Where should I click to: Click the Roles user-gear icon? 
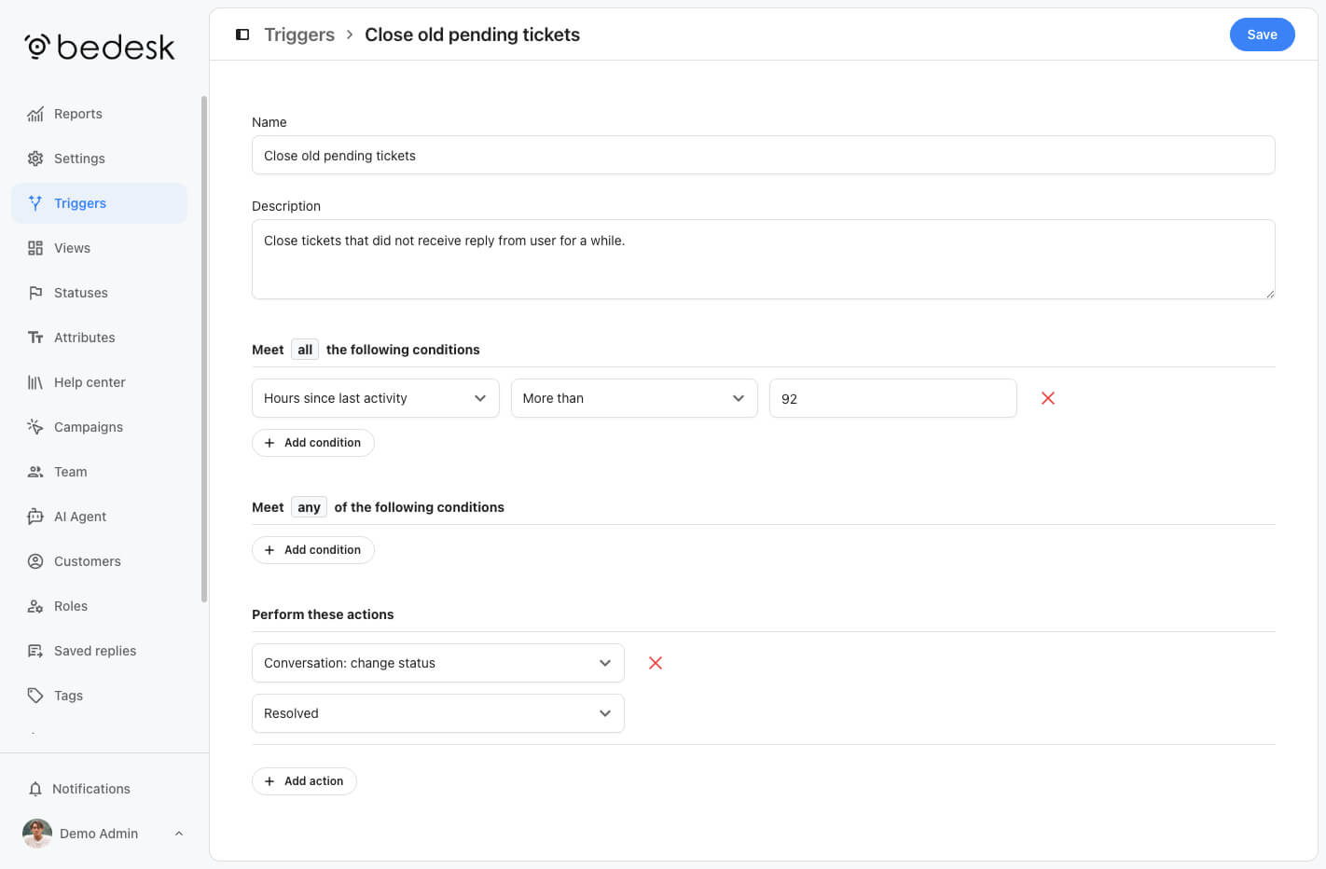pos(35,606)
